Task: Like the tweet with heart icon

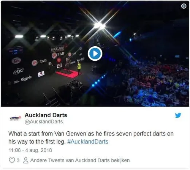Action: (12, 161)
